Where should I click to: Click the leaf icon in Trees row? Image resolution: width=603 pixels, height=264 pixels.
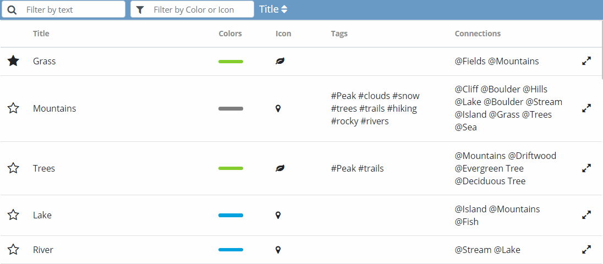[280, 168]
